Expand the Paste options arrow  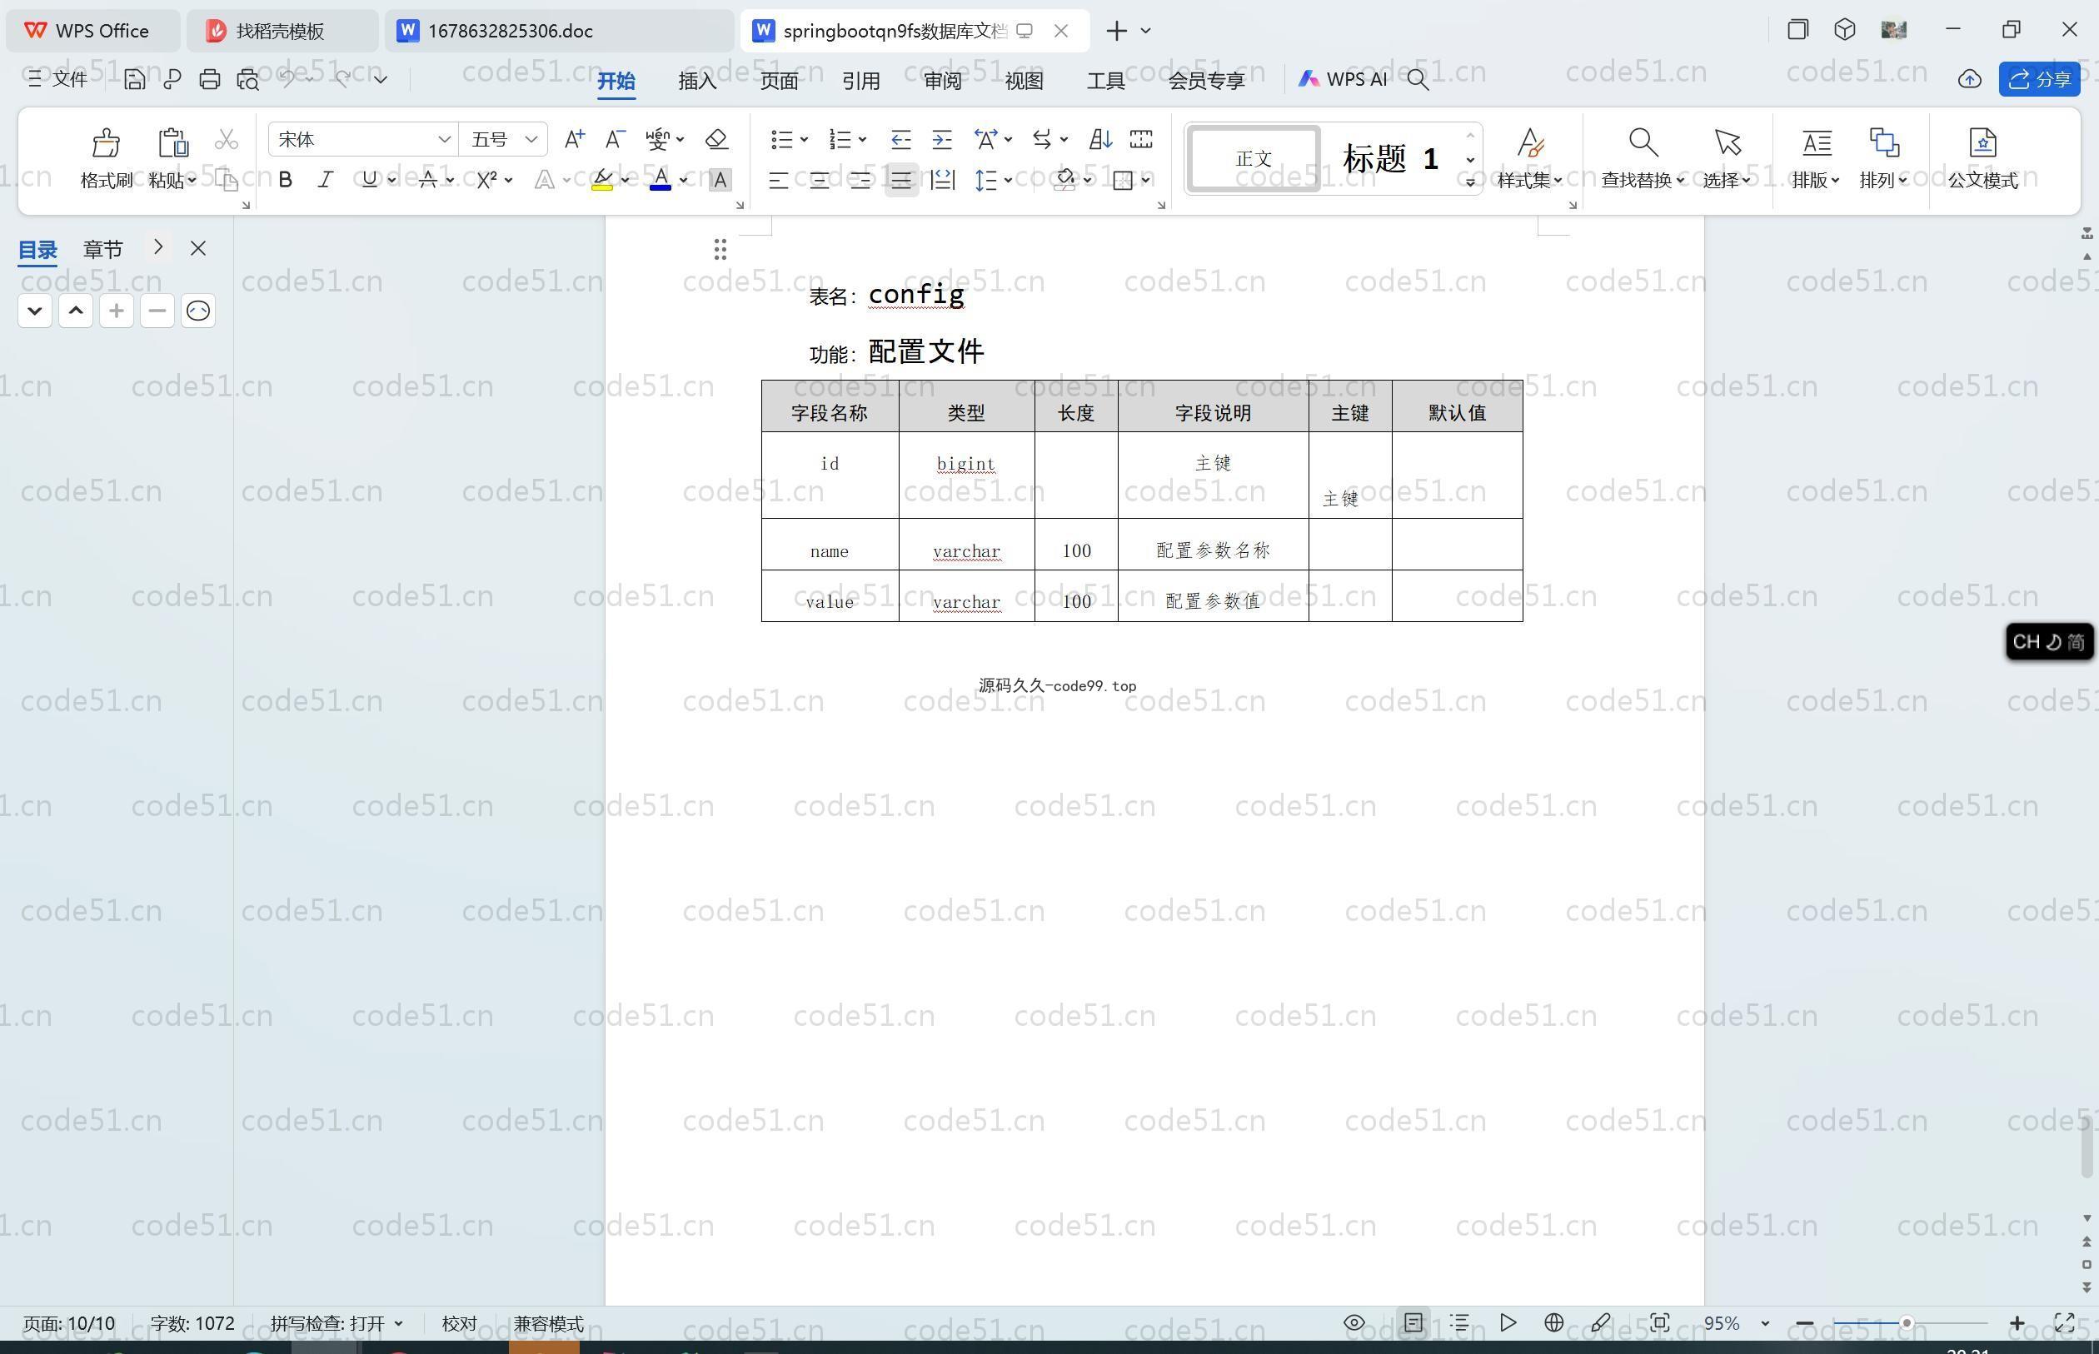click(192, 180)
